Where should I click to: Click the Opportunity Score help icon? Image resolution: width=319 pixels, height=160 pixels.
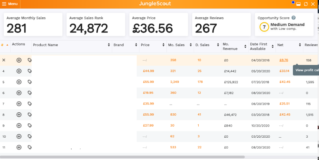[294, 18]
